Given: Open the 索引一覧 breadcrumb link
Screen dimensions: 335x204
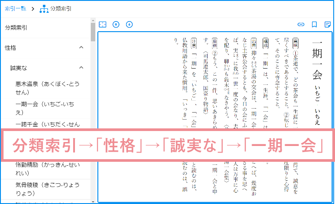Looking at the screenshot, I should pyautogui.click(x=15, y=9).
